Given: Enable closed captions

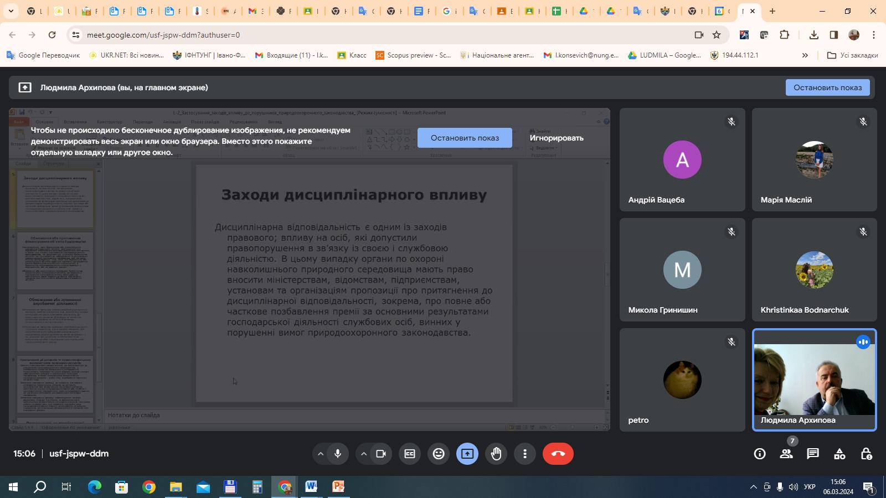Looking at the screenshot, I should coord(410,453).
